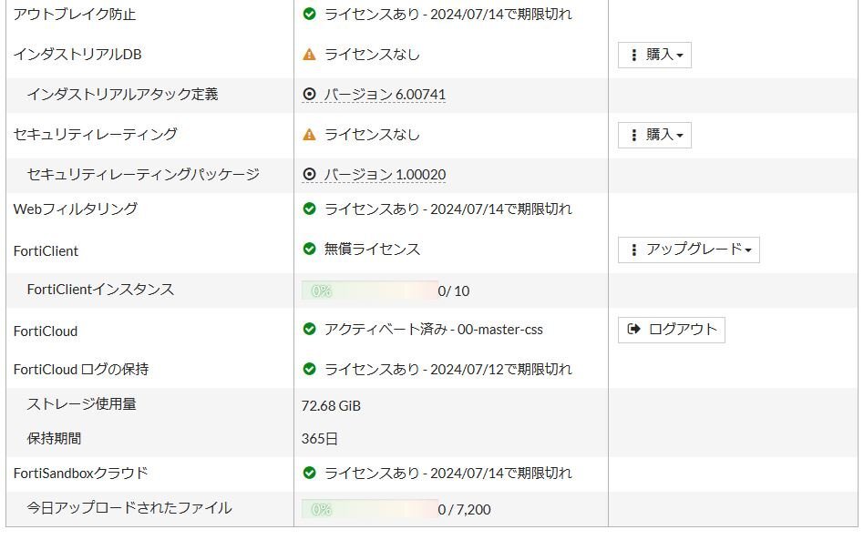Click the 保持期間 365日 value

pyautogui.click(x=320, y=439)
